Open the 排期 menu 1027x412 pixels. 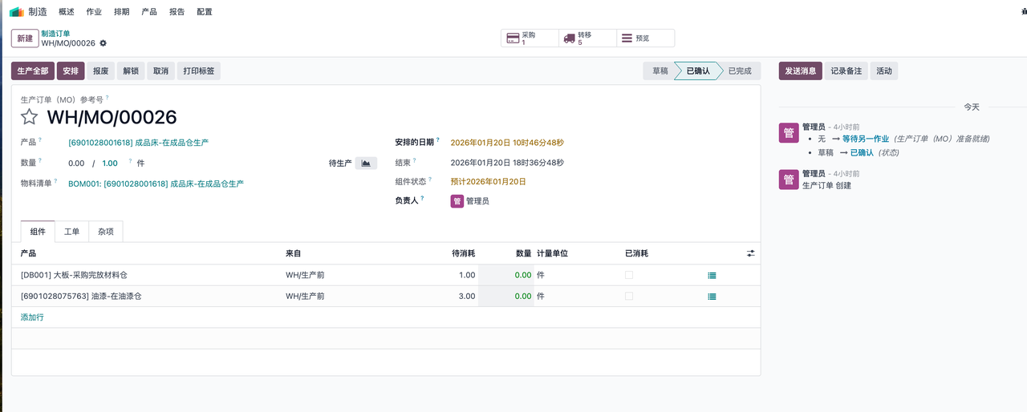point(122,12)
